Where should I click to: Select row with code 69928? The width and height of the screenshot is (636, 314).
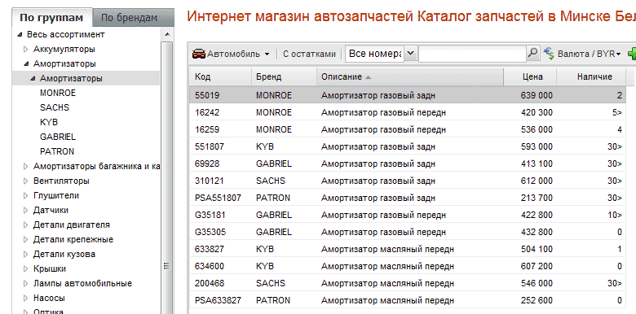pos(407,164)
